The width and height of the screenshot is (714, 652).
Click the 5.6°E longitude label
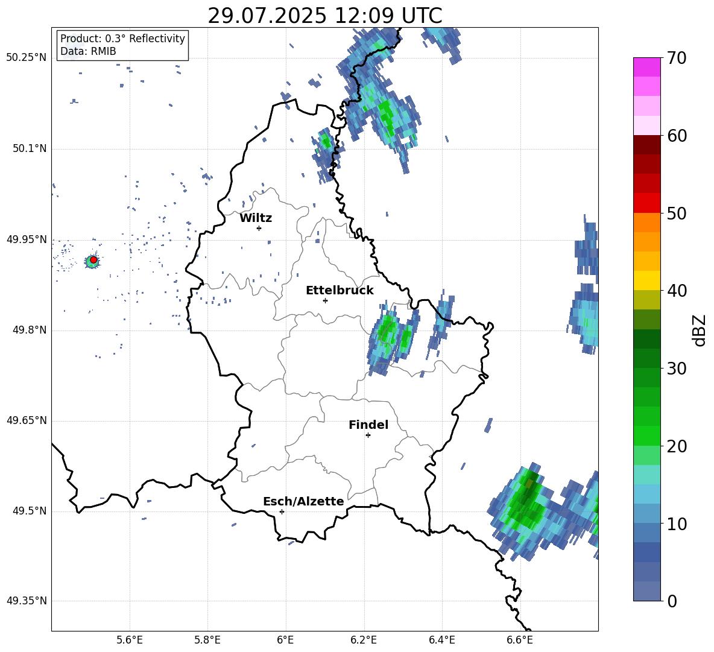coord(130,640)
